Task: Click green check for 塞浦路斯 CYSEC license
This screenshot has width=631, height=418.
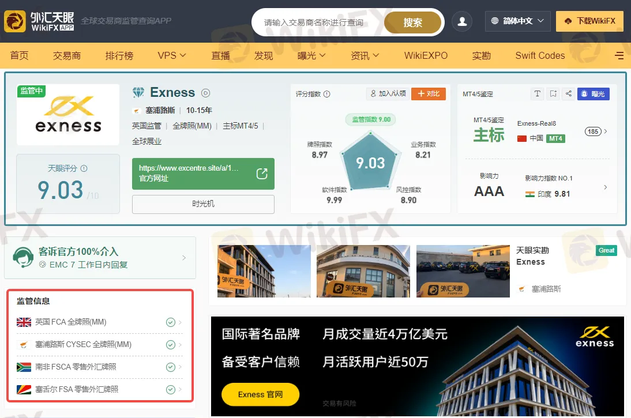Action: click(x=171, y=345)
